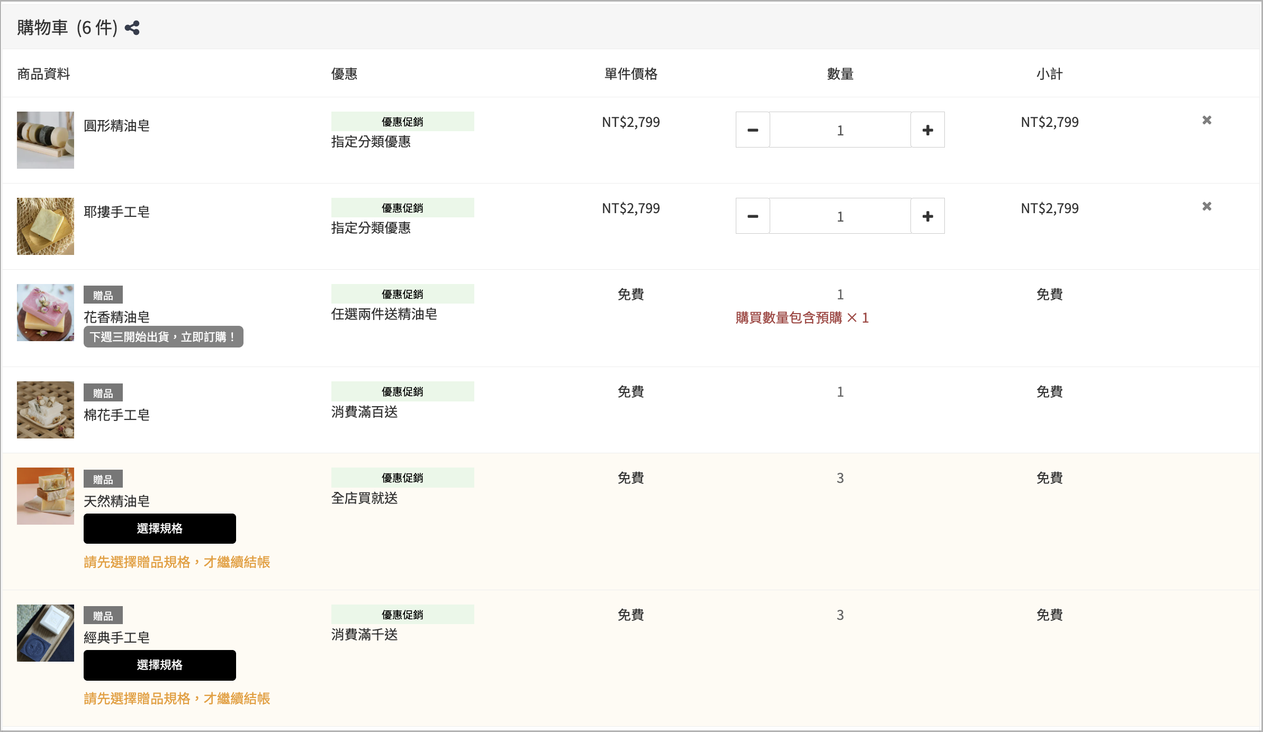Open 圓形精油皂 product thumbnail
The height and width of the screenshot is (732, 1263).
click(46, 140)
